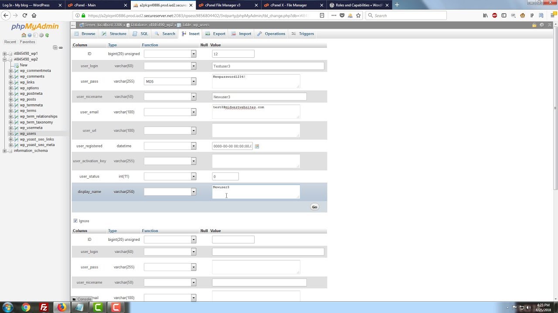The image size is (558, 313).
Task: Open Function dropdown for user_url
Action: [170, 130]
